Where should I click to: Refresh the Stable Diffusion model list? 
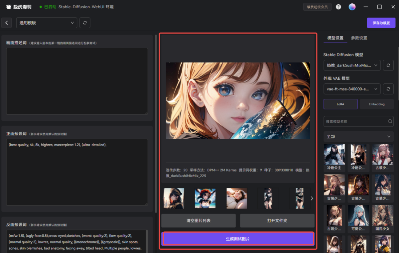[x=388, y=65]
